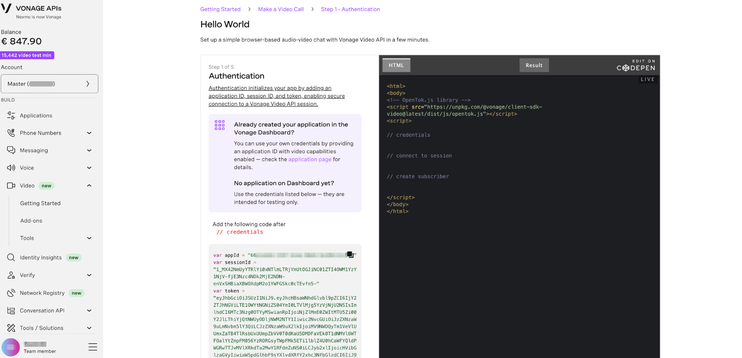The image size is (742, 358).
Task: Click the Identity Insights magnifier icon
Action: click(11, 257)
